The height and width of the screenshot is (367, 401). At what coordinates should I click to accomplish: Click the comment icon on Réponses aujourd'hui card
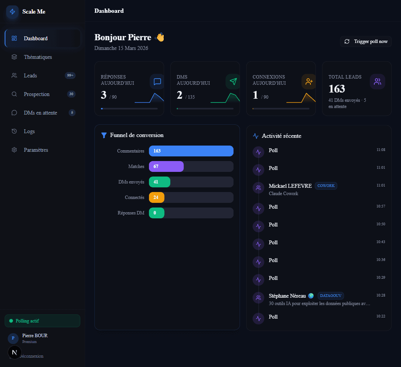(157, 82)
